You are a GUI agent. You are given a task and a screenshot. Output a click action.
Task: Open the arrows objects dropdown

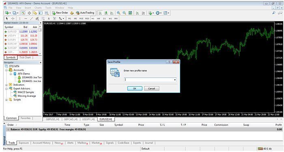[x=61, y=19]
